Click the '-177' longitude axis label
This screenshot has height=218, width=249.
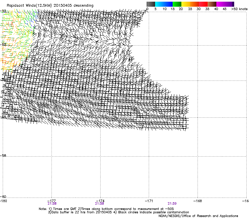pyautogui.click(x=51, y=201)
